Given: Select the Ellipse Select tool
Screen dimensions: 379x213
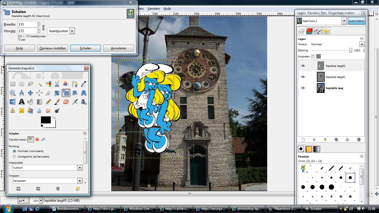Looking at the screenshot, I should tap(22, 84).
